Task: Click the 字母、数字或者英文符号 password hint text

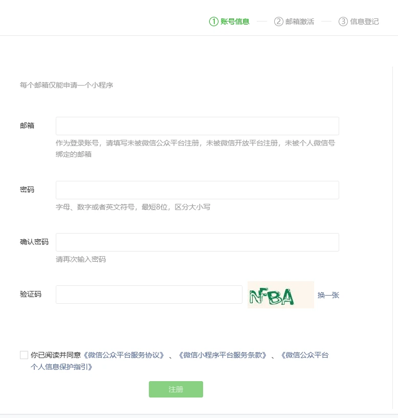Action: [133, 207]
